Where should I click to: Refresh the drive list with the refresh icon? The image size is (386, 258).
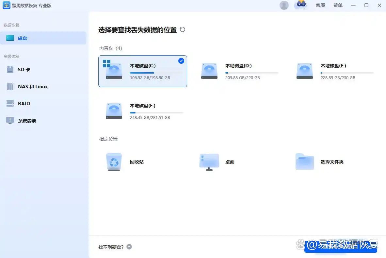click(x=183, y=29)
